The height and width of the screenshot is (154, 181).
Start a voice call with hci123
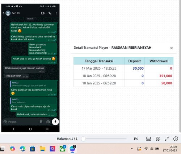click(50, 13)
